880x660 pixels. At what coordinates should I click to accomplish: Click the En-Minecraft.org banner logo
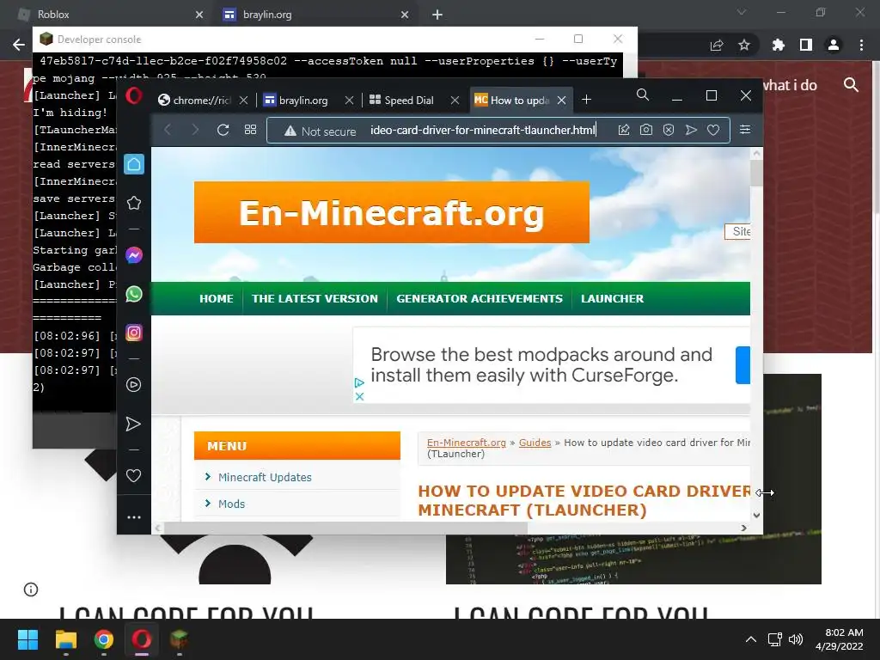[392, 212]
